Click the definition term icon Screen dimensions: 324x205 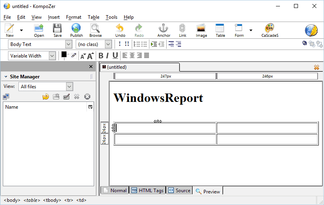coord(171,44)
